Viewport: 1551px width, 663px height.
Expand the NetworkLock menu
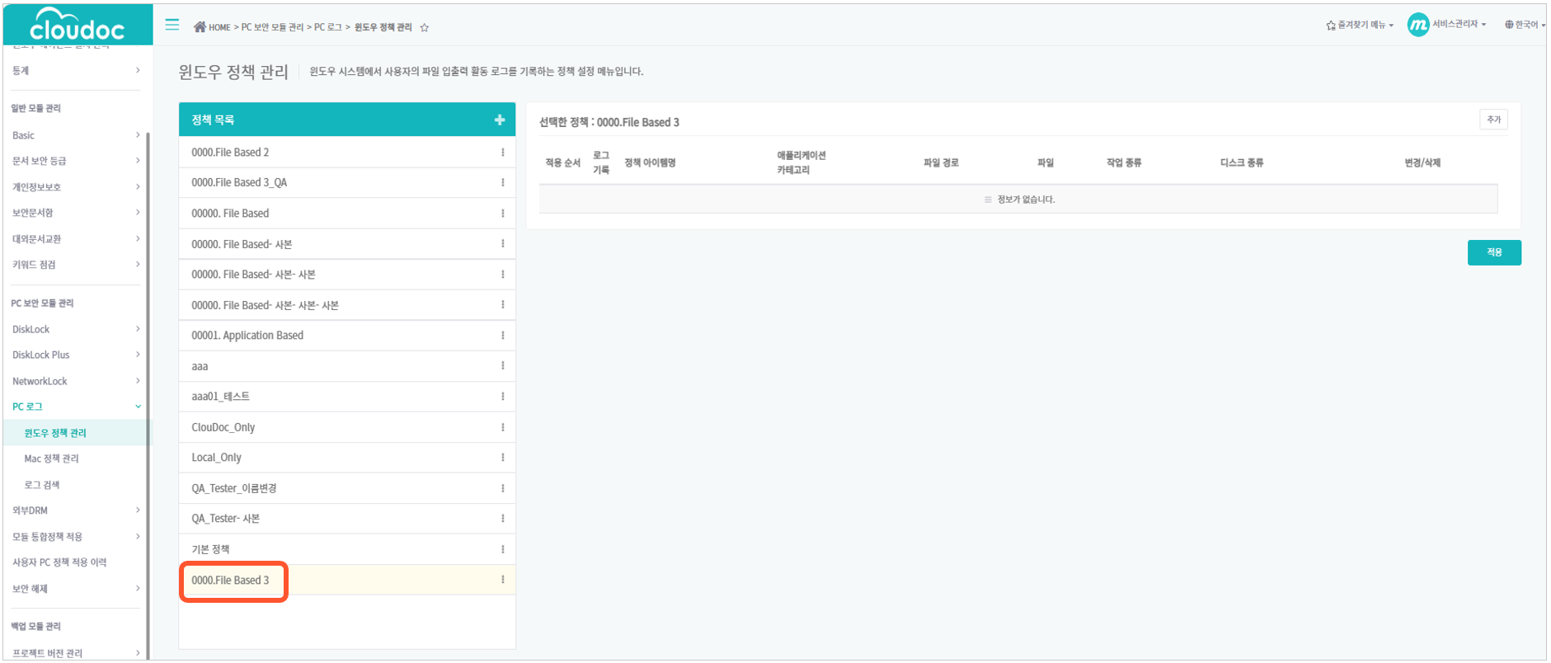click(75, 381)
